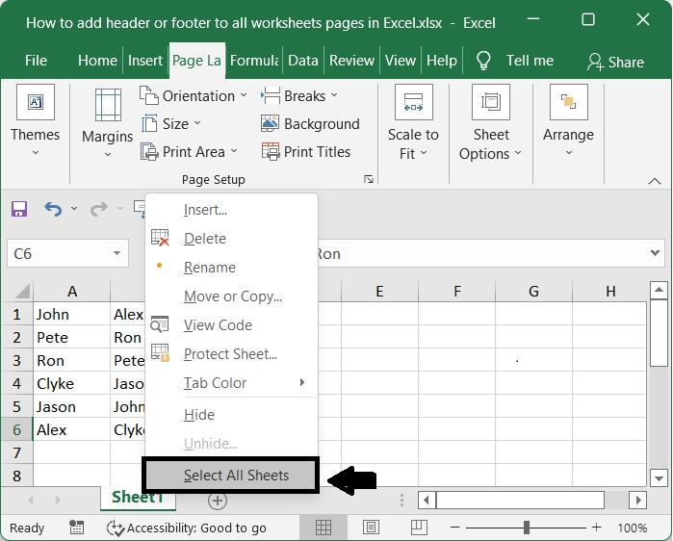Click the Undo arrow icon
The height and width of the screenshot is (541, 673).
(x=52, y=209)
